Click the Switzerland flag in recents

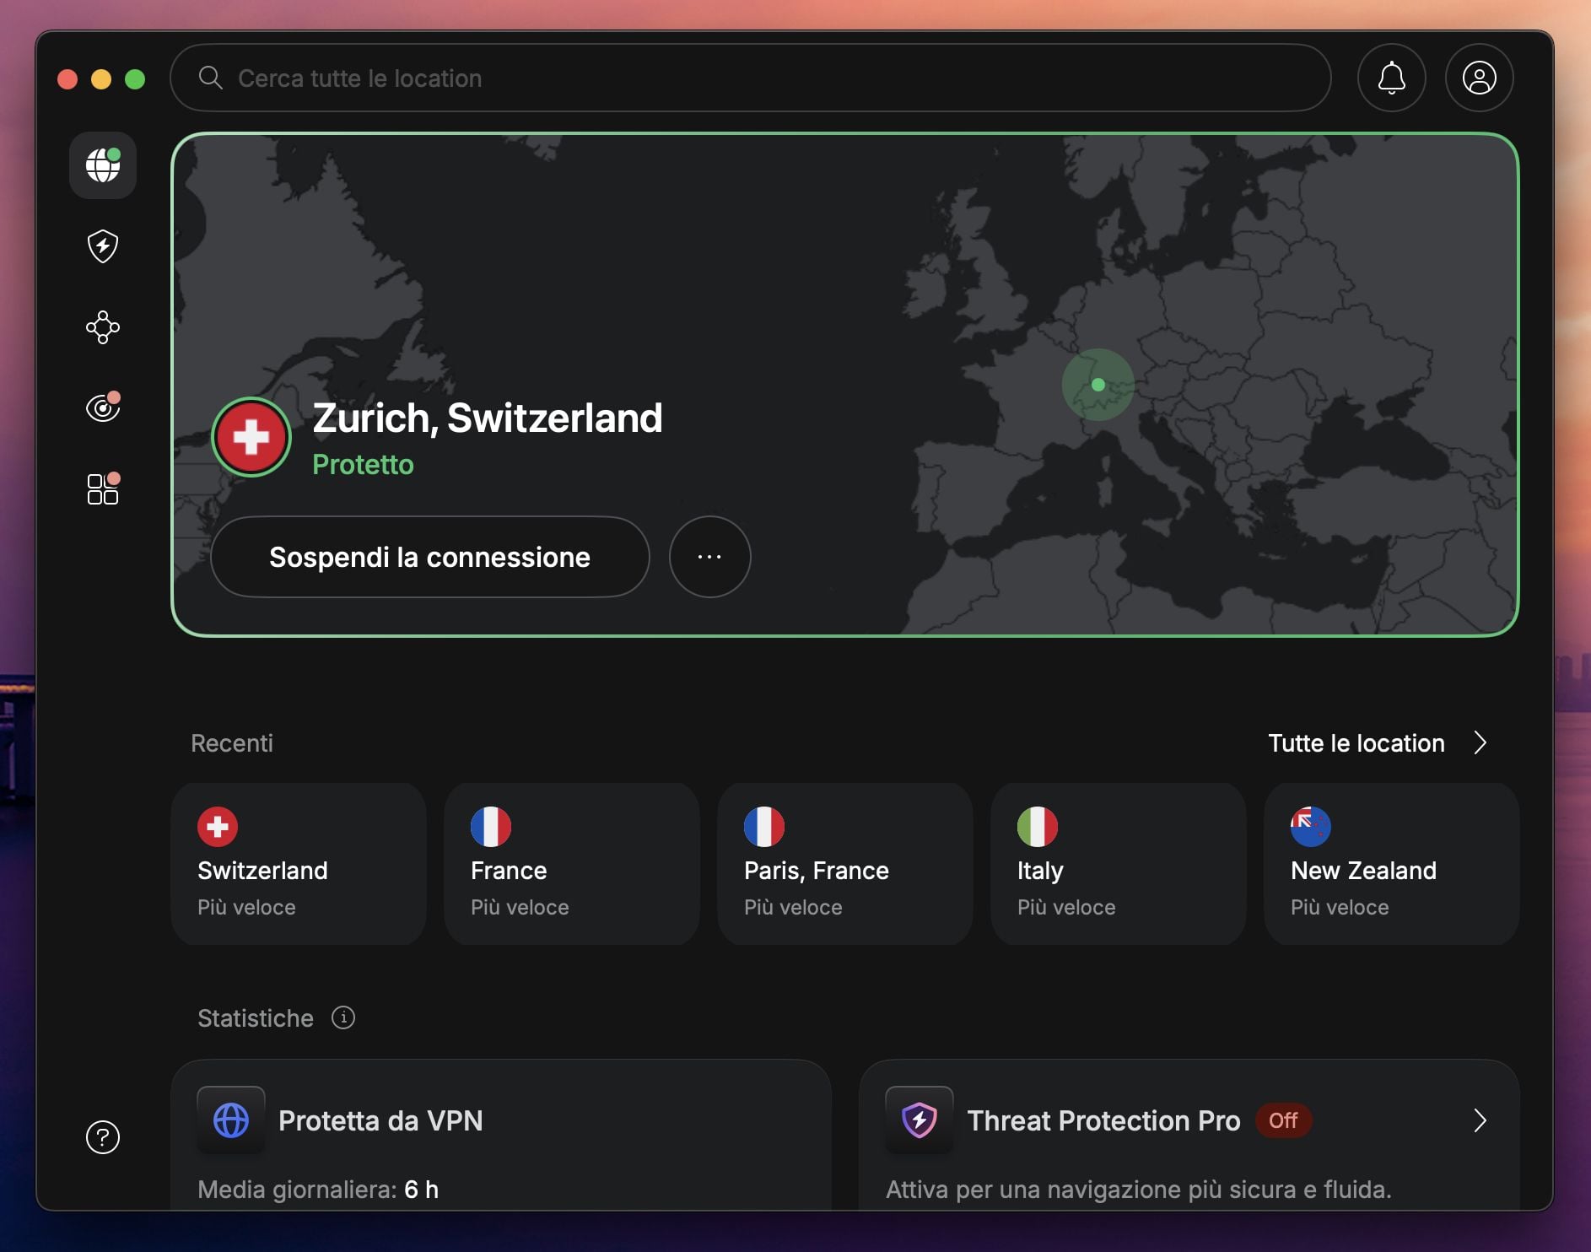(x=218, y=827)
